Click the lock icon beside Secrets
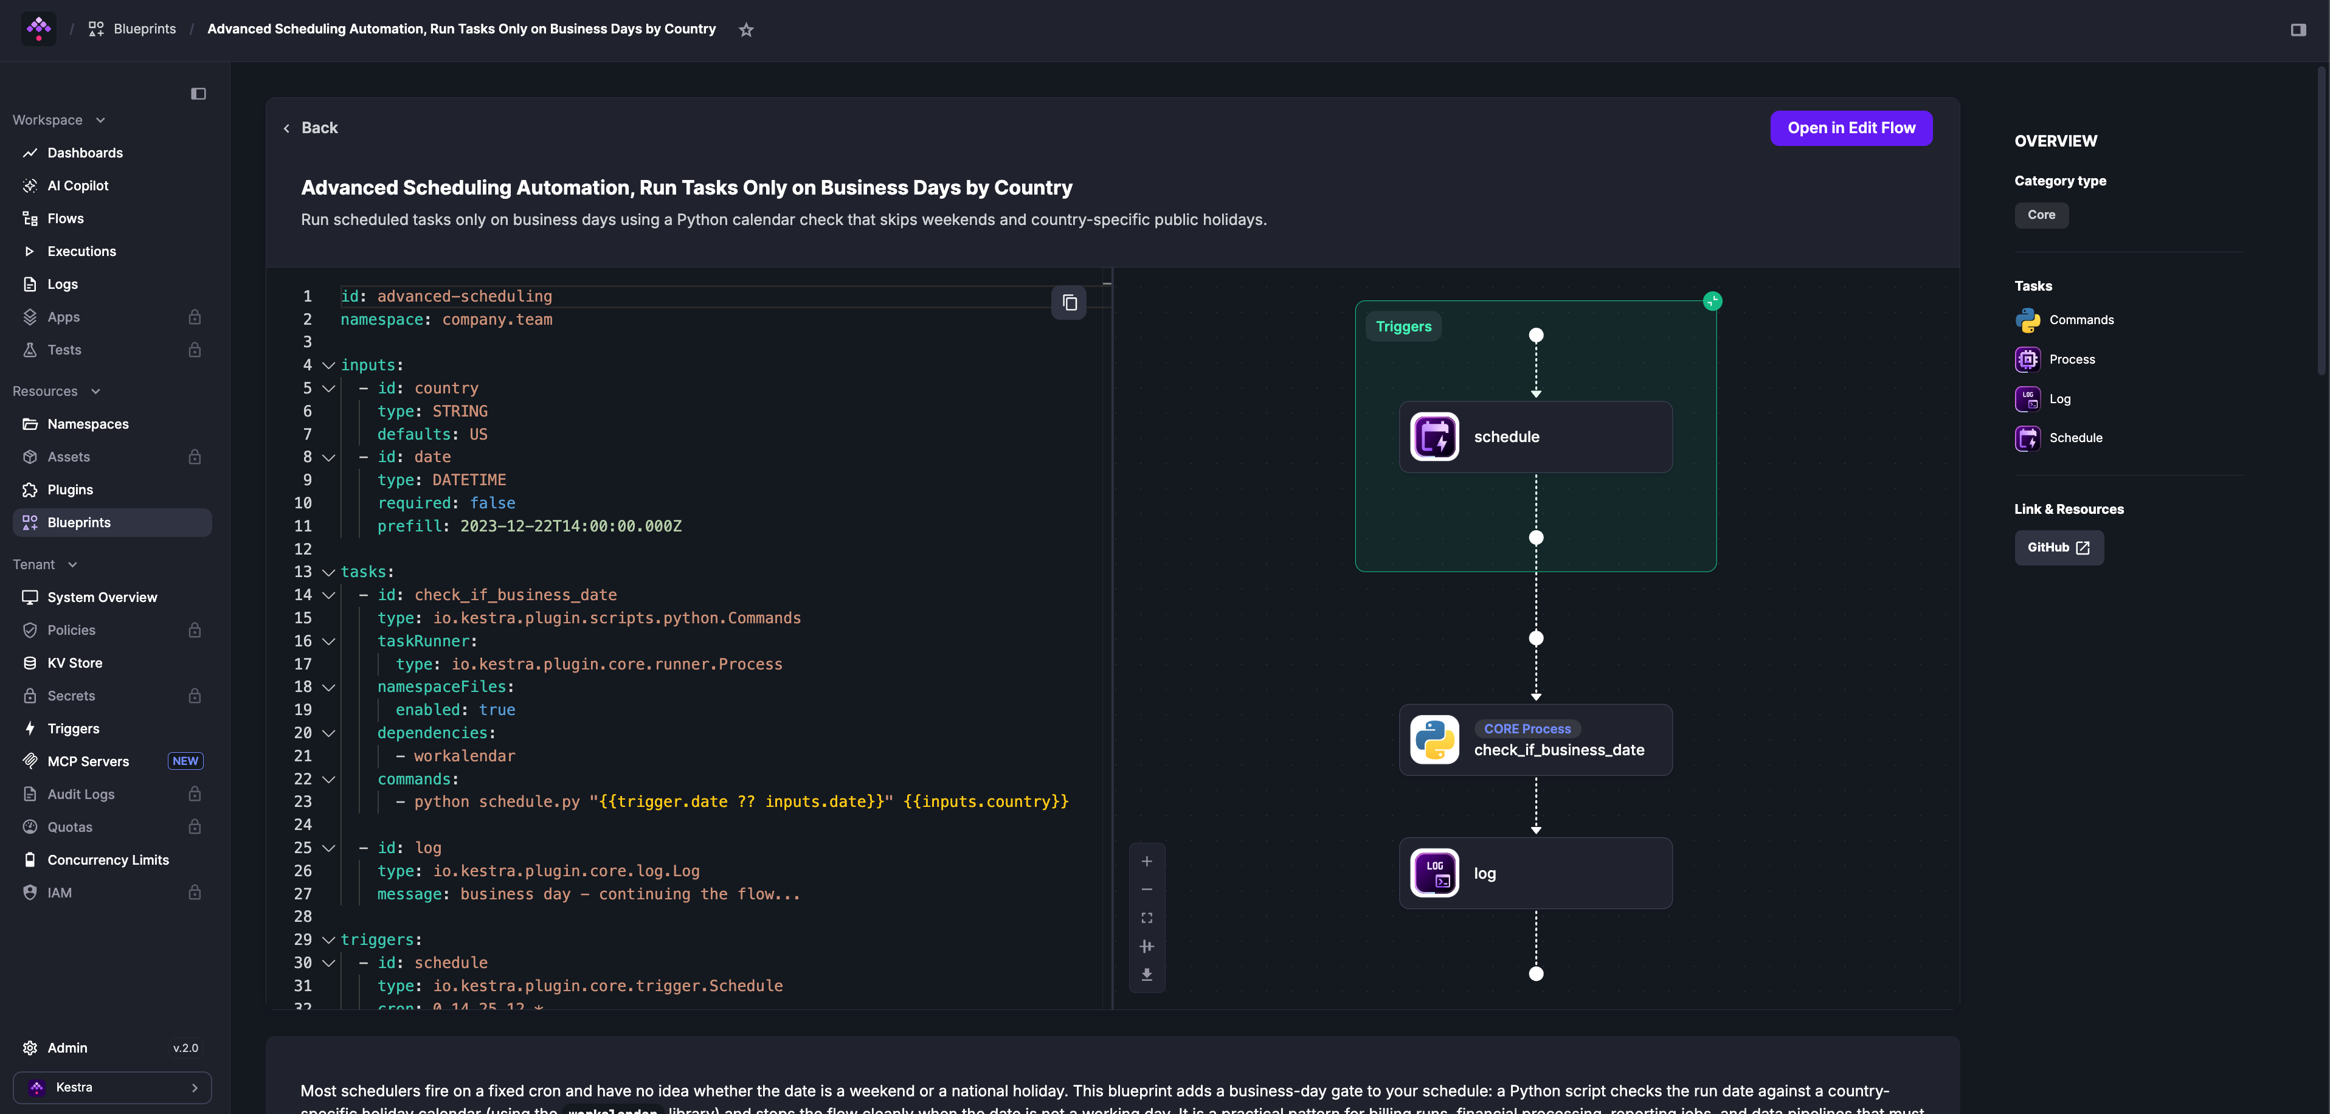This screenshot has width=2330, height=1114. point(195,696)
